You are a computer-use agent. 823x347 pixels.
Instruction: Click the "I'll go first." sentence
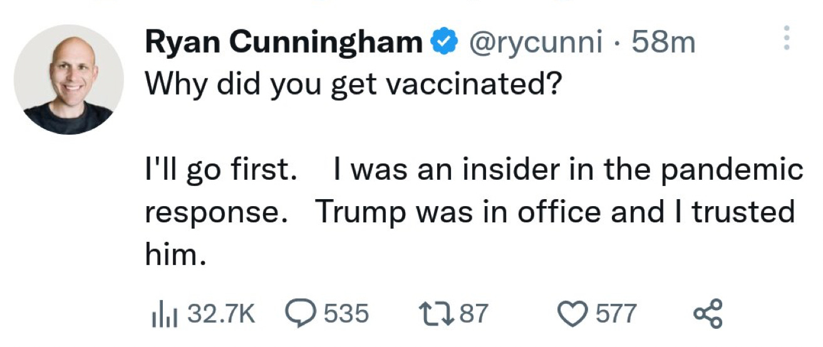coord(221,170)
